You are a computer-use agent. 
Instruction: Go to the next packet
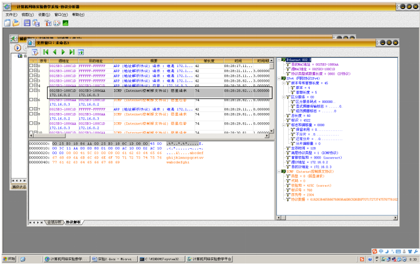click(63, 52)
